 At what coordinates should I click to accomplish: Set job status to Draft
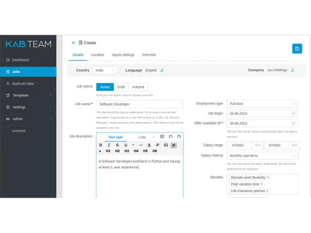pyautogui.click(x=121, y=87)
